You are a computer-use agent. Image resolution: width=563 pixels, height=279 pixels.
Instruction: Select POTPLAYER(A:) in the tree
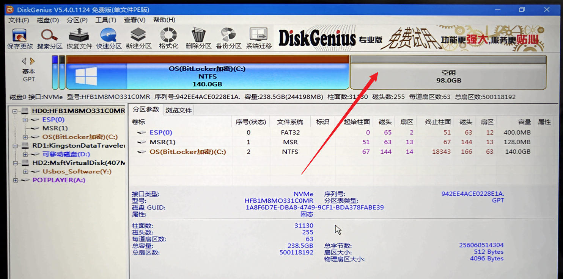(59, 180)
